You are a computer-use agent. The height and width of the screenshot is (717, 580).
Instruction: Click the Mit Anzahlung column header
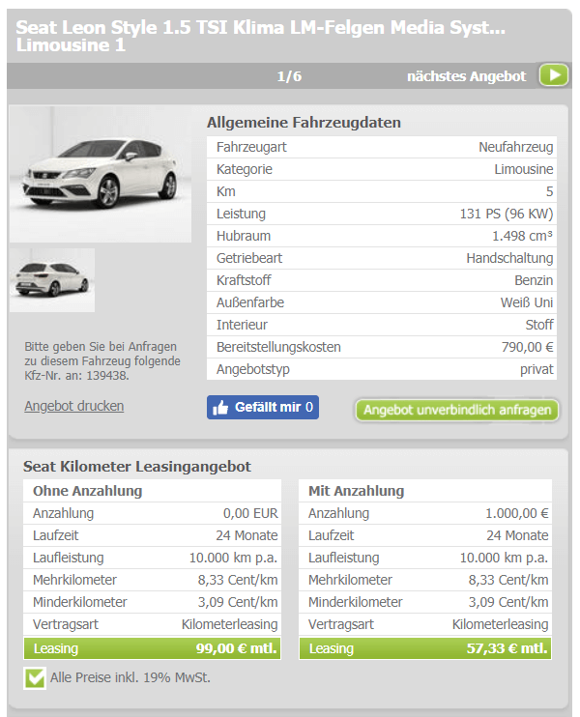(x=356, y=491)
